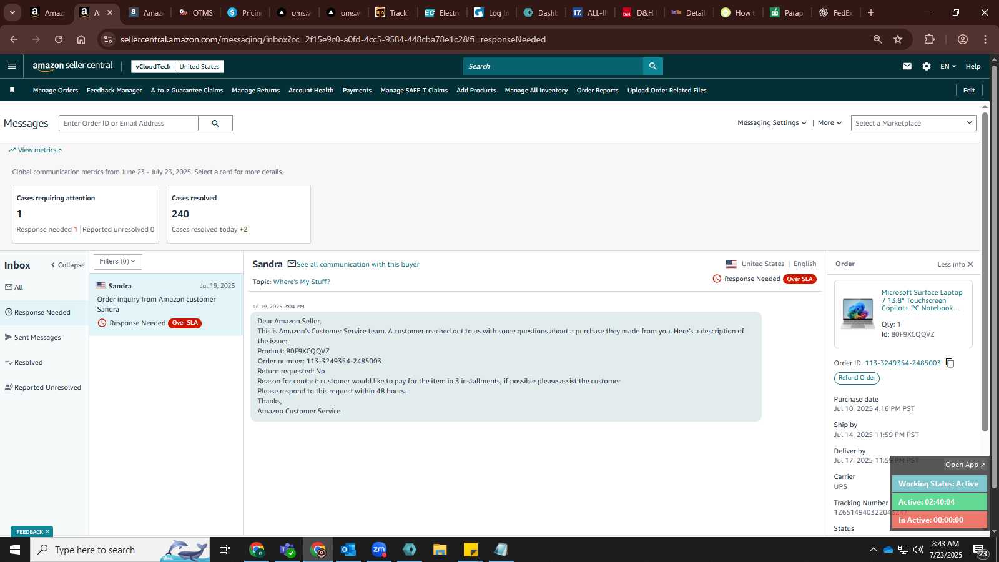Click the Feedback tab at bottom left
The height and width of the screenshot is (562, 999).
point(32,532)
